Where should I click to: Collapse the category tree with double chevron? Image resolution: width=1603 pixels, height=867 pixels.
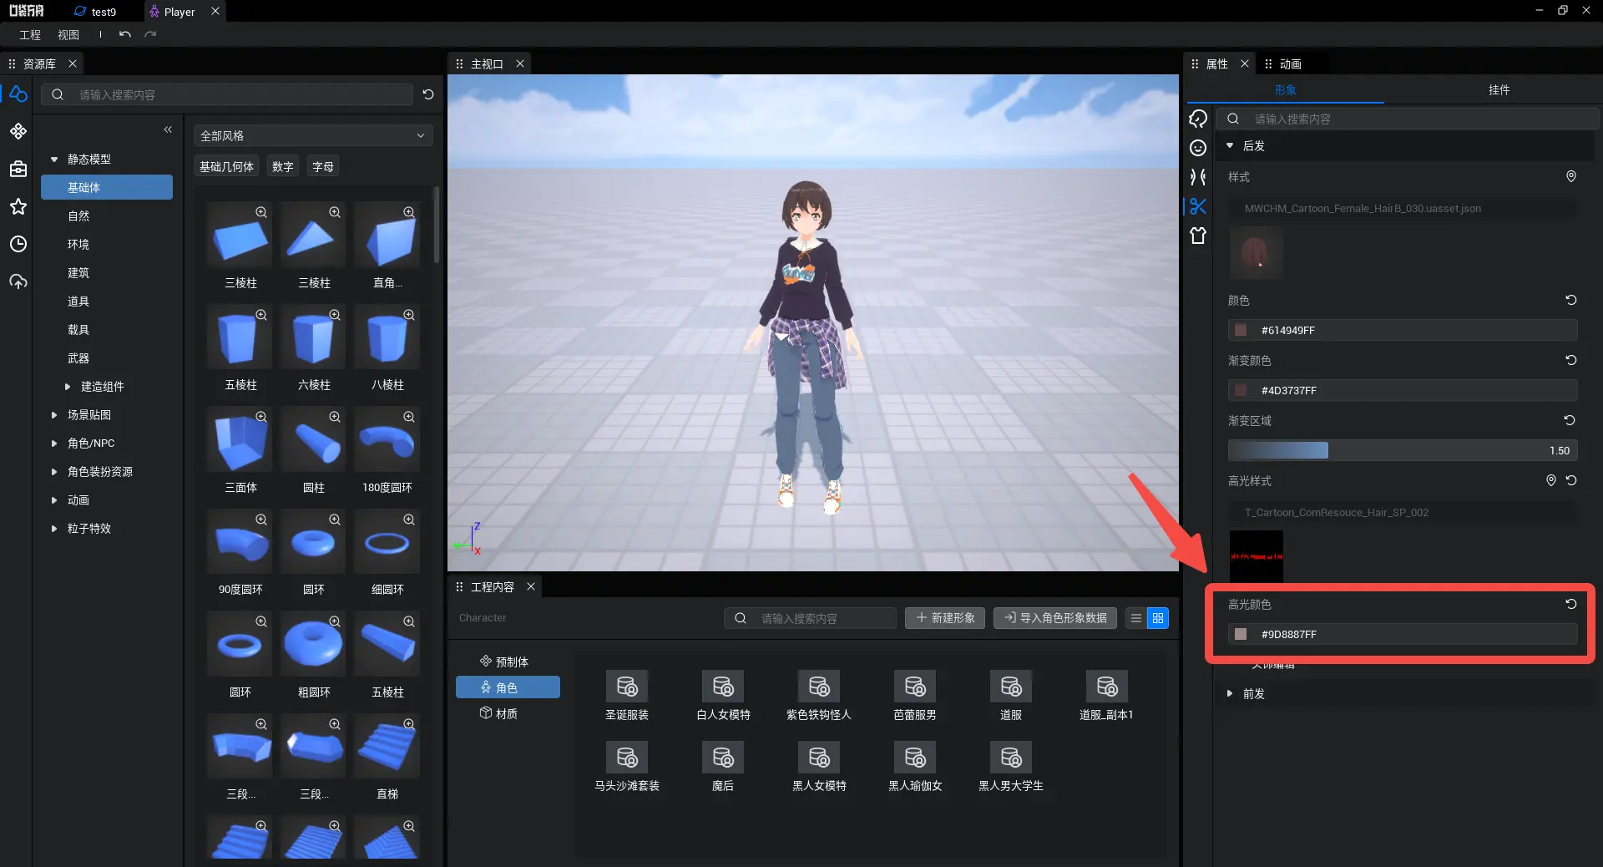tap(168, 129)
